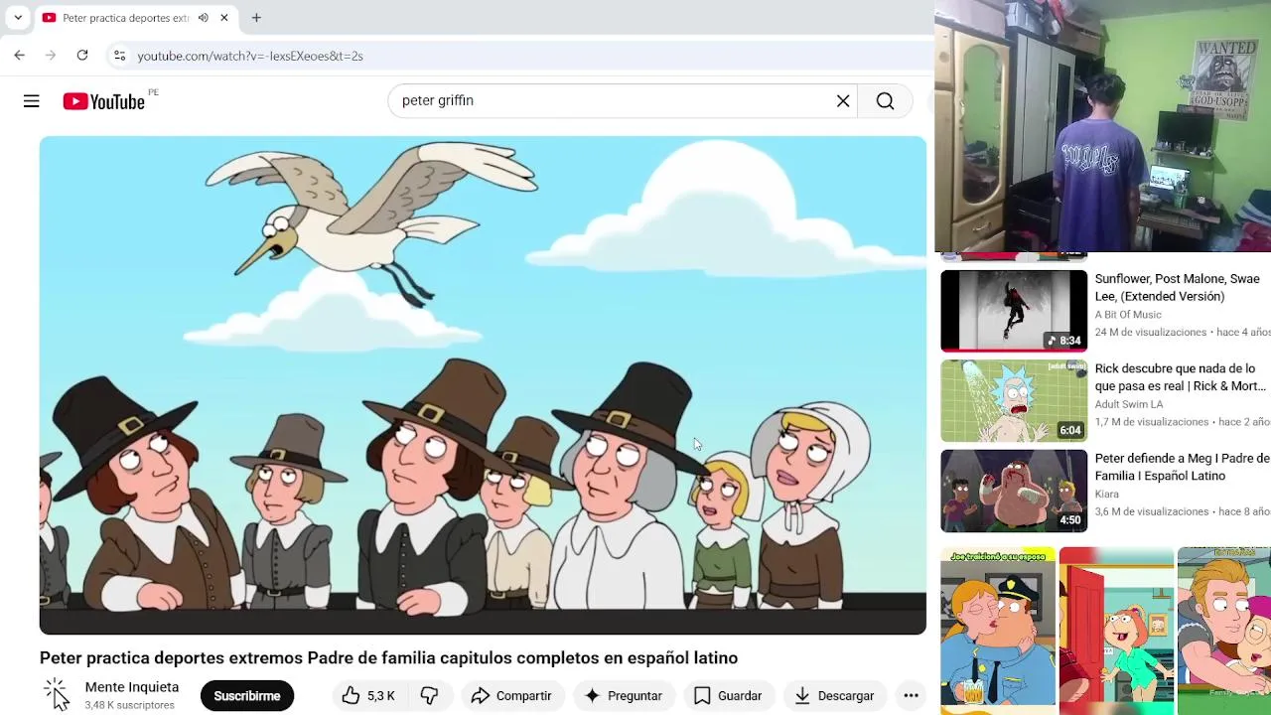
Task: Click the magnifier search button
Action: coord(885,101)
